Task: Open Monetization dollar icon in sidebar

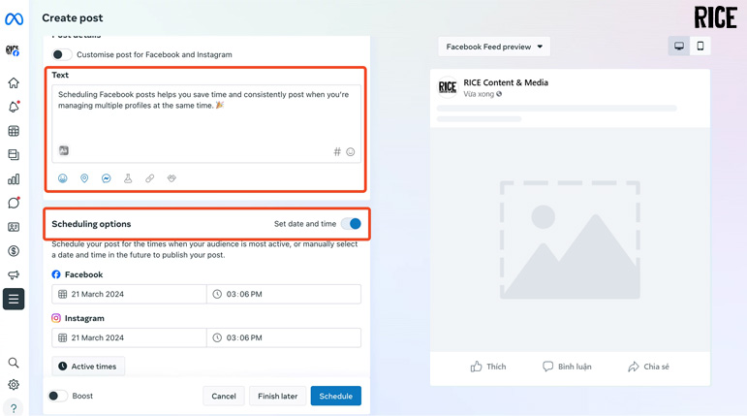Action: pos(14,251)
